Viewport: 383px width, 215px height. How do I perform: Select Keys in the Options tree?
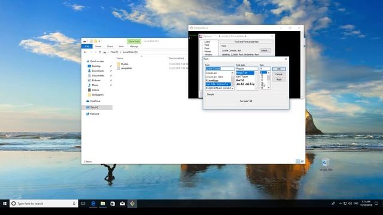click(x=207, y=48)
